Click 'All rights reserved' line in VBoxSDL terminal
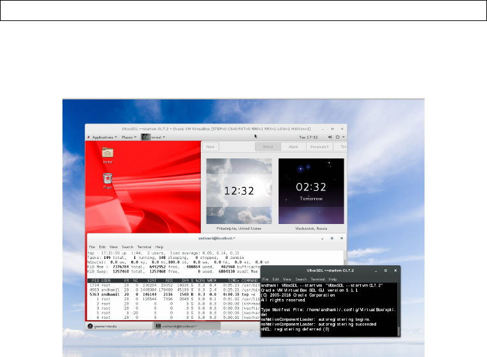The image size is (487, 357). (x=283, y=300)
